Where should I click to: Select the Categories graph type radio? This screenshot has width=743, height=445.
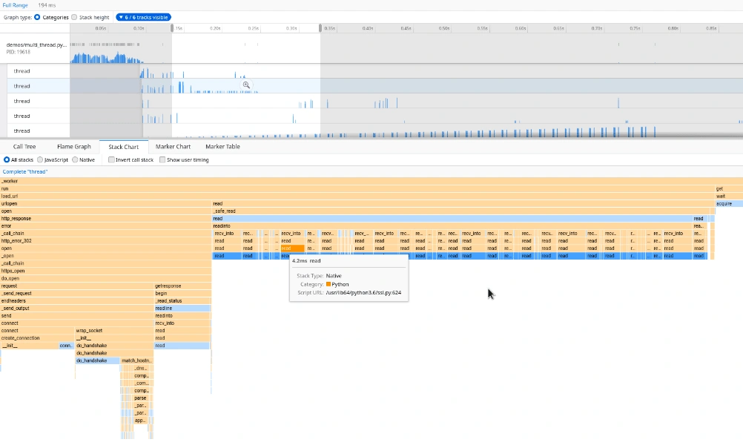(37, 17)
